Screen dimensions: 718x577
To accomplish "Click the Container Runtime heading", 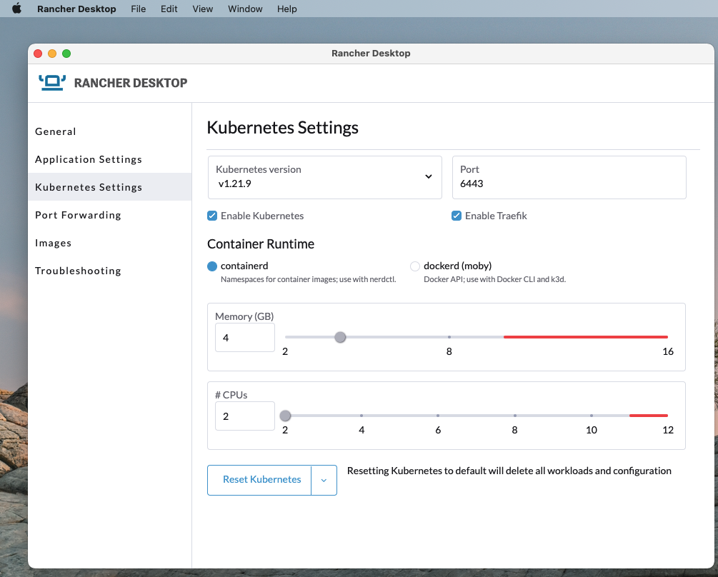I will (261, 244).
